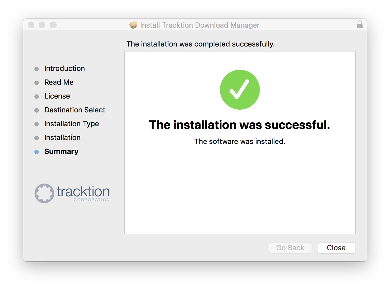The height and width of the screenshot is (289, 390).
Task: Select the Installation step in the sidebar
Action: tap(62, 138)
